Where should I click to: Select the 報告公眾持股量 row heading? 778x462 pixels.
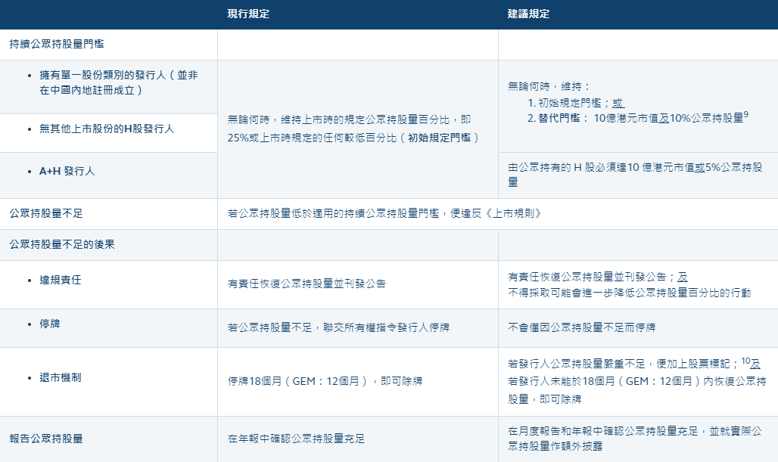tap(46, 438)
